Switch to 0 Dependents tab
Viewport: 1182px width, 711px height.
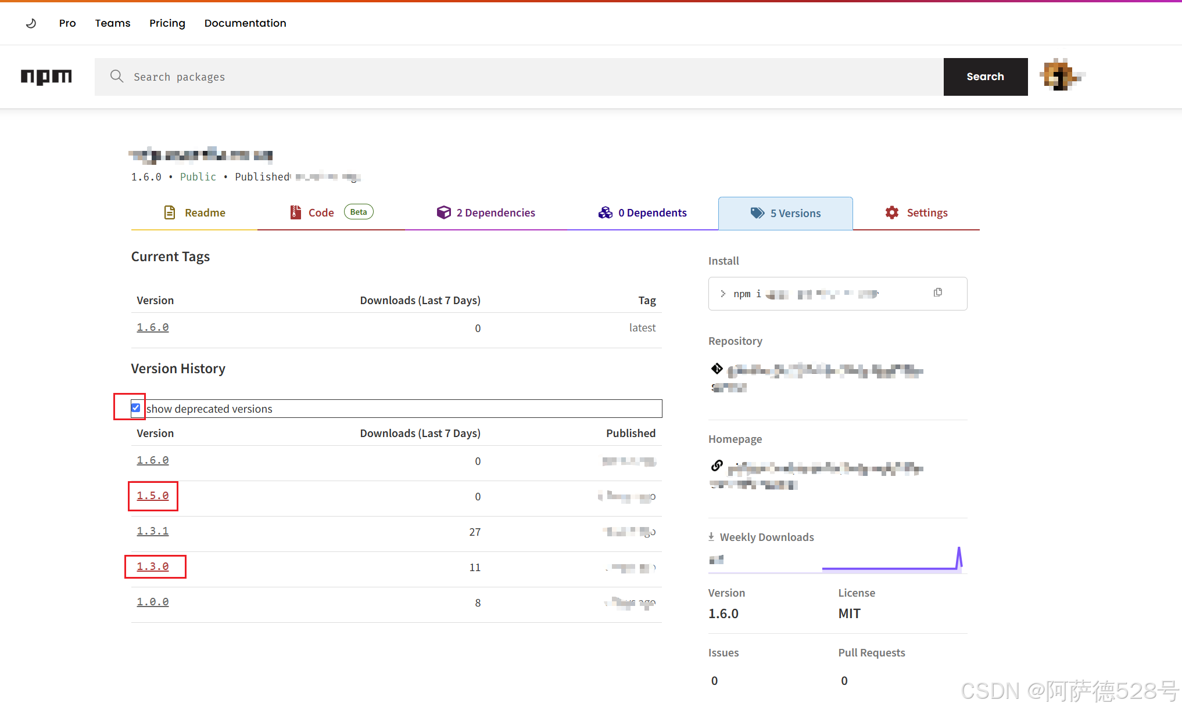(x=642, y=213)
